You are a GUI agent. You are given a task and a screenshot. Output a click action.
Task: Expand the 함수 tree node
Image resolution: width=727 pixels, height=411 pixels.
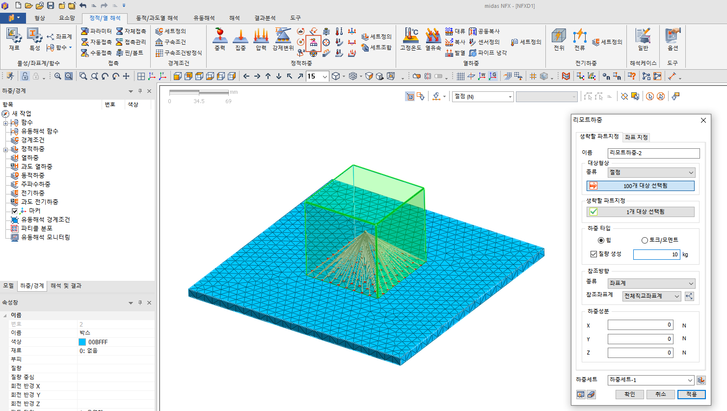point(5,123)
